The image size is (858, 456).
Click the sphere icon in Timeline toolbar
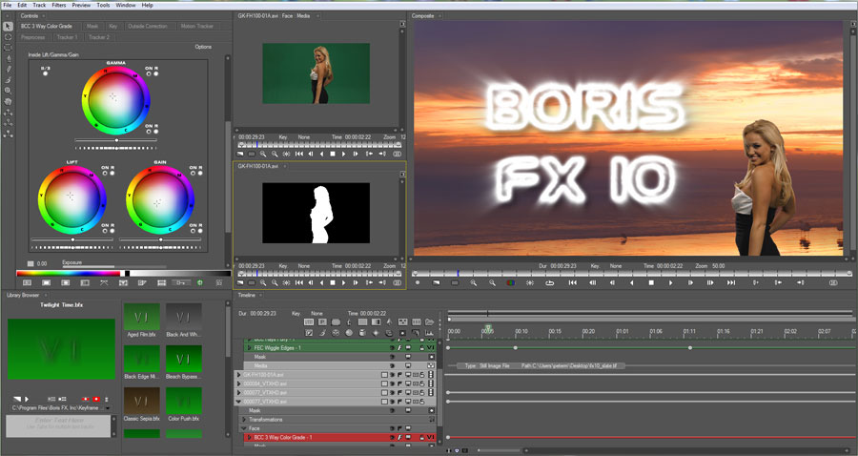click(349, 332)
